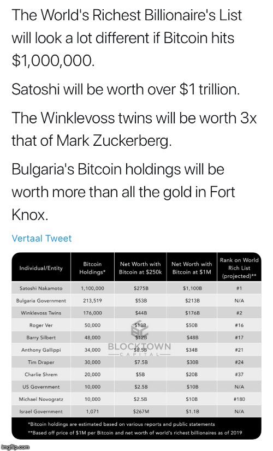
Task: Click the Israel Government table entry
Action: (x=41, y=412)
